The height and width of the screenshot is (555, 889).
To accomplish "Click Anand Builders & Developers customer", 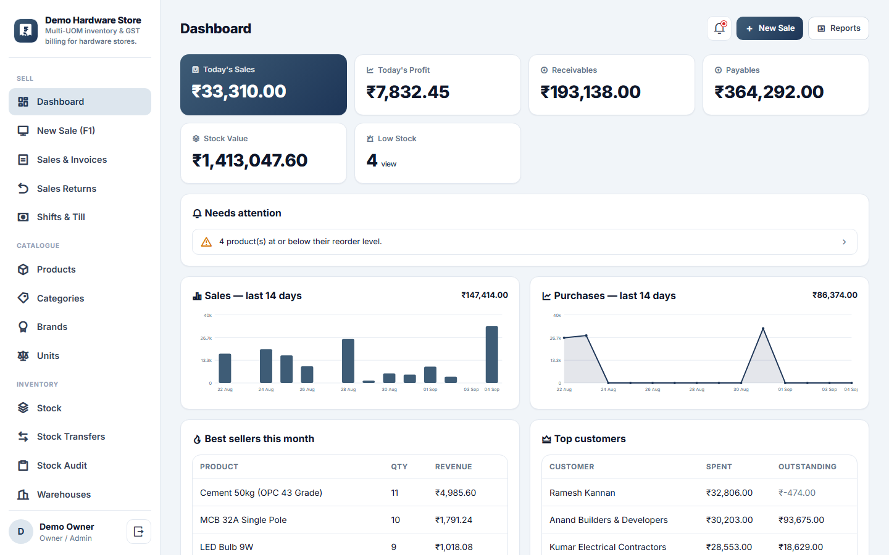I will (x=609, y=520).
